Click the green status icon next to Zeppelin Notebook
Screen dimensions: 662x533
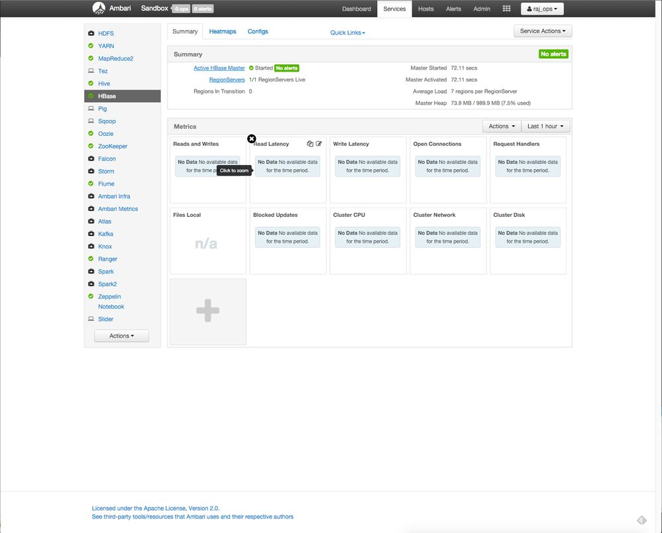pyautogui.click(x=91, y=296)
